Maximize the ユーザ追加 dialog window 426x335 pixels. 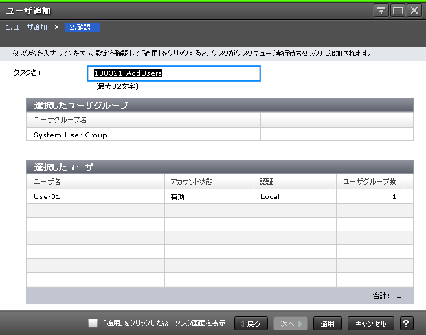(x=398, y=11)
